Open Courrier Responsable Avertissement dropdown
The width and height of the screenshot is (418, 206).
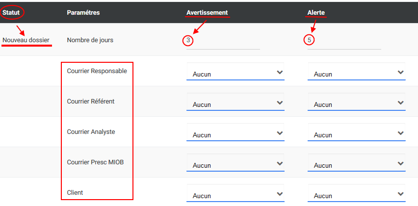[x=235, y=71]
